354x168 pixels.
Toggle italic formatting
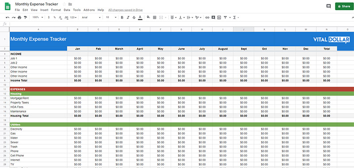(128, 17)
